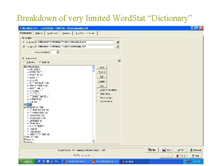The width and height of the screenshot is (222, 166).
Task: Select the ATHLETIC entry under APPEARANCE
Action: point(35,69)
